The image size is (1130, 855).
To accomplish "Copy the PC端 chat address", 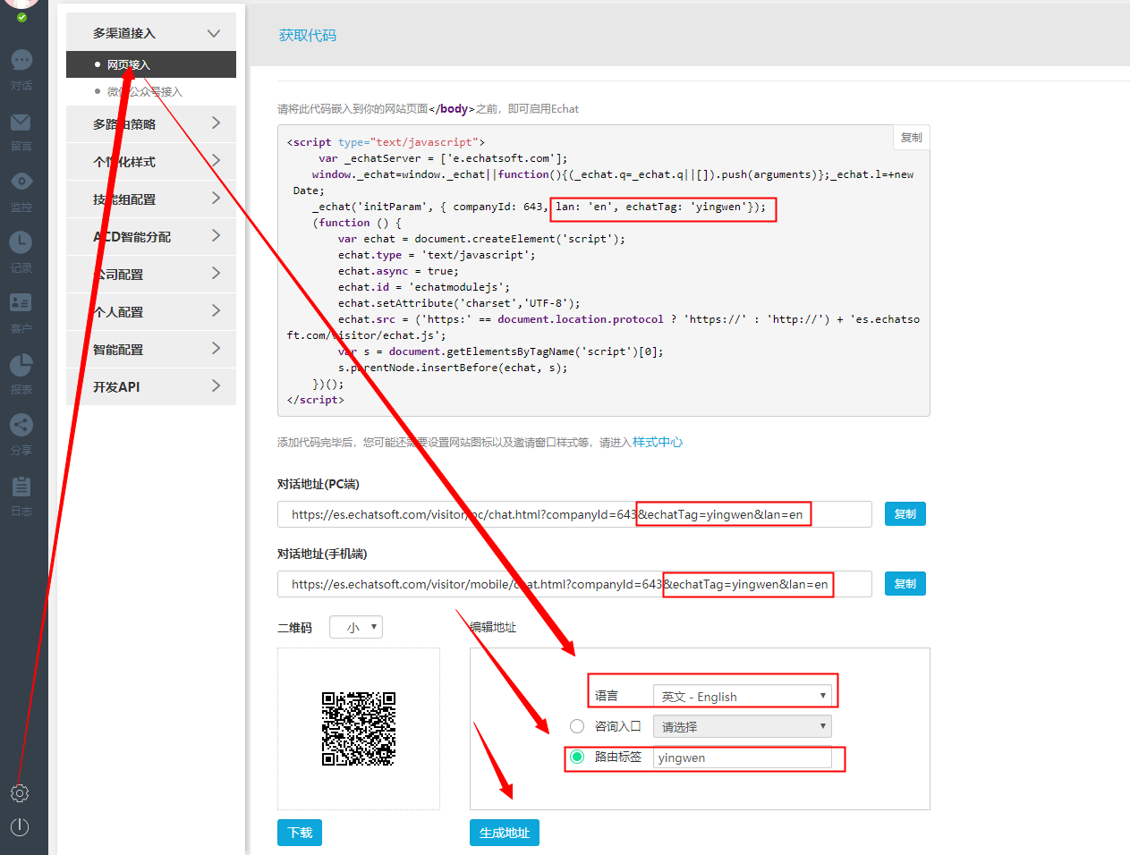I will click(905, 514).
